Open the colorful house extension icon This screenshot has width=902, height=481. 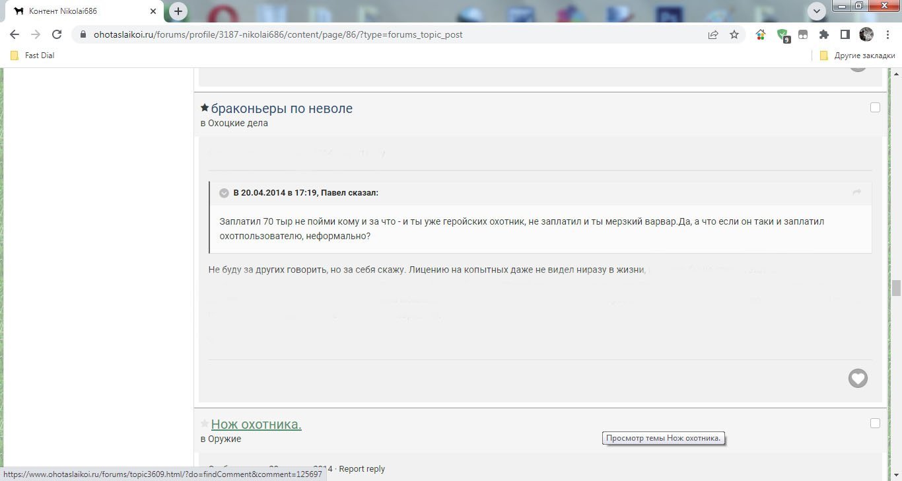pyautogui.click(x=761, y=34)
